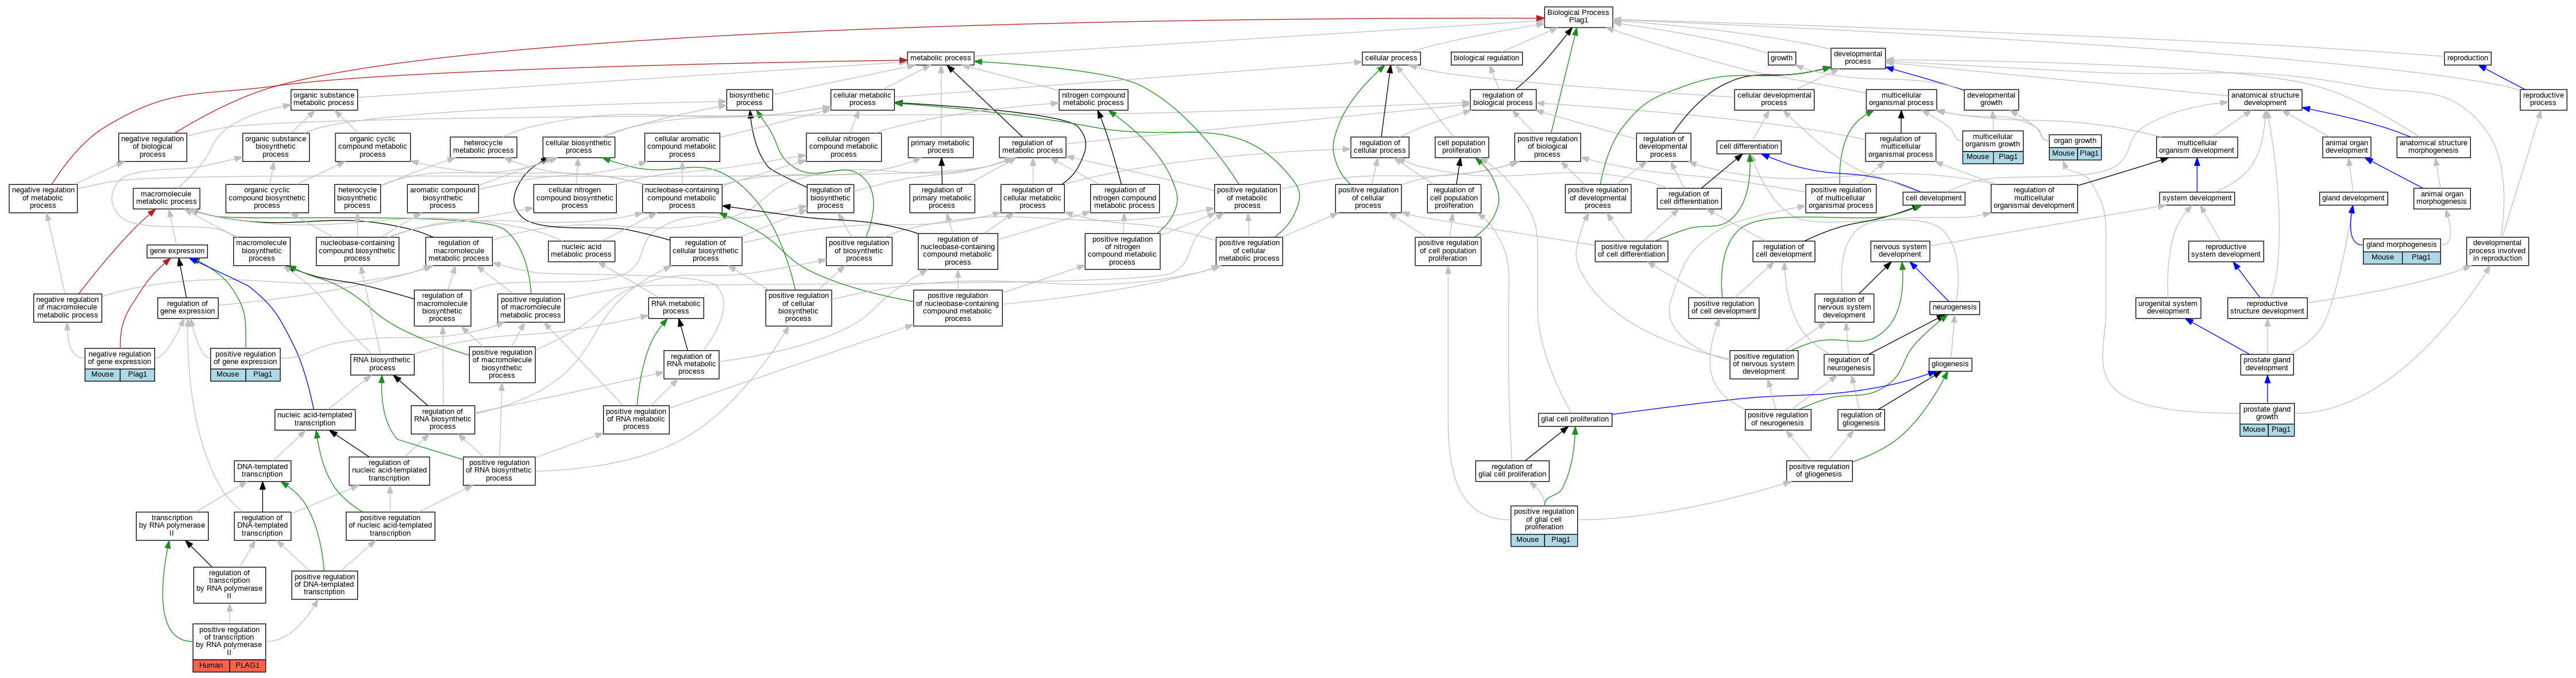Select the node labeled exactly 'biosynthetic process'
The image size is (2576, 678).
point(749,99)
